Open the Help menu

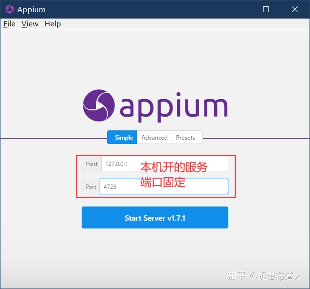click(53, 24)
